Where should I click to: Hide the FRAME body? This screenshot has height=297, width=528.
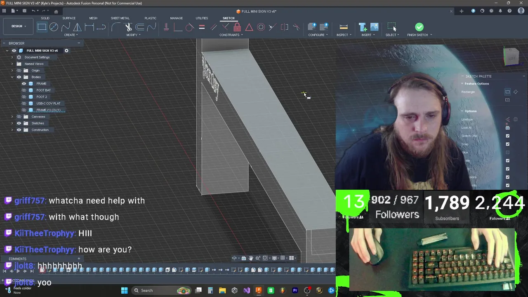pos(24,84)
